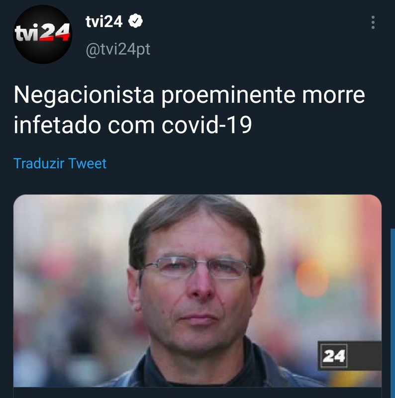This screenshot has height=398, width=395.
Task: Click the dark card footer below the photo
Action: click(x=197, y=393)
